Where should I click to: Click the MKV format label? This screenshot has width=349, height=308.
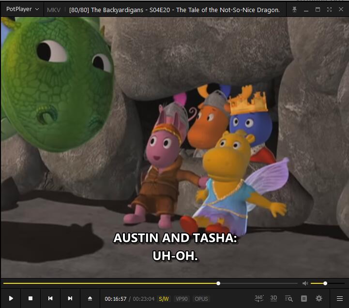tap(54, 10)
